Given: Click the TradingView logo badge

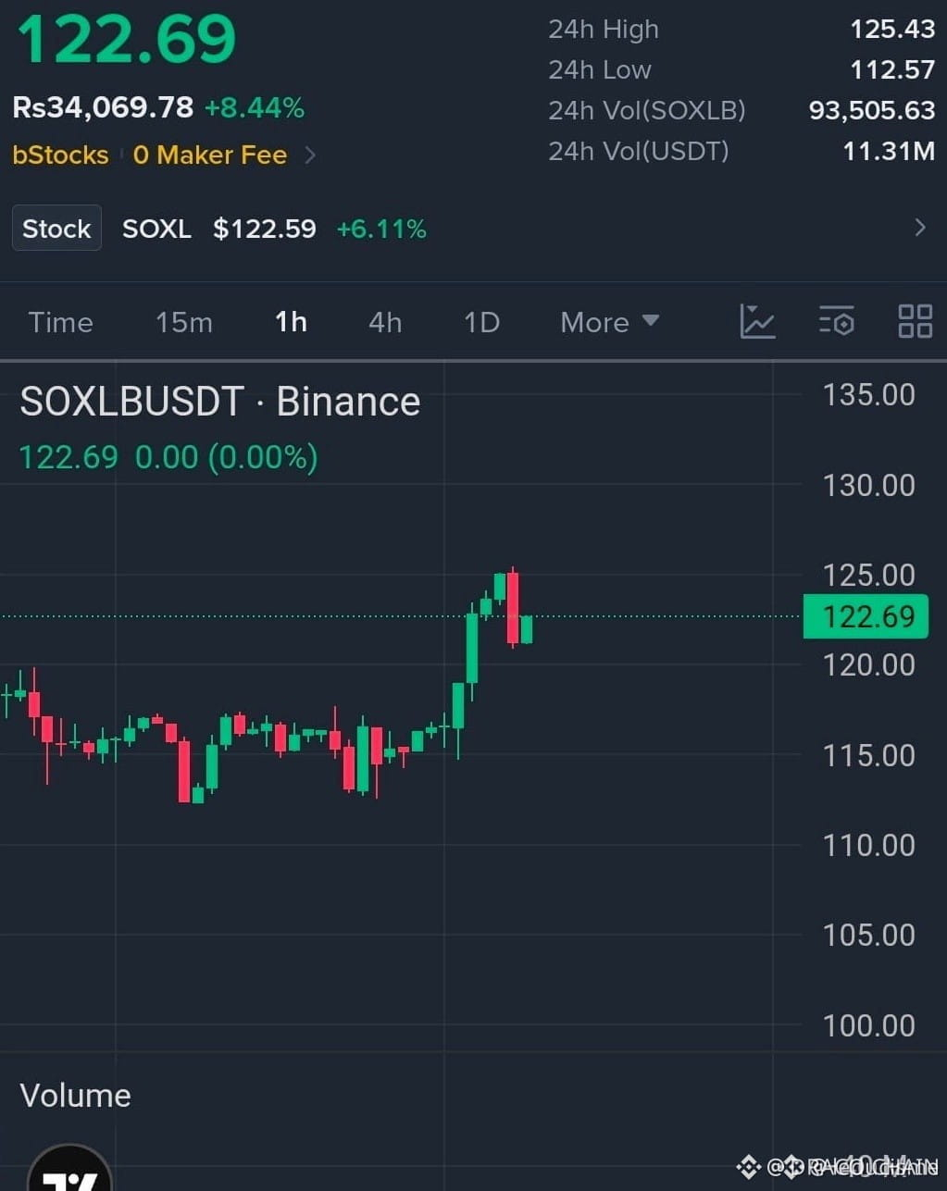Looking at the screenshot, I should pos(70,1169).
